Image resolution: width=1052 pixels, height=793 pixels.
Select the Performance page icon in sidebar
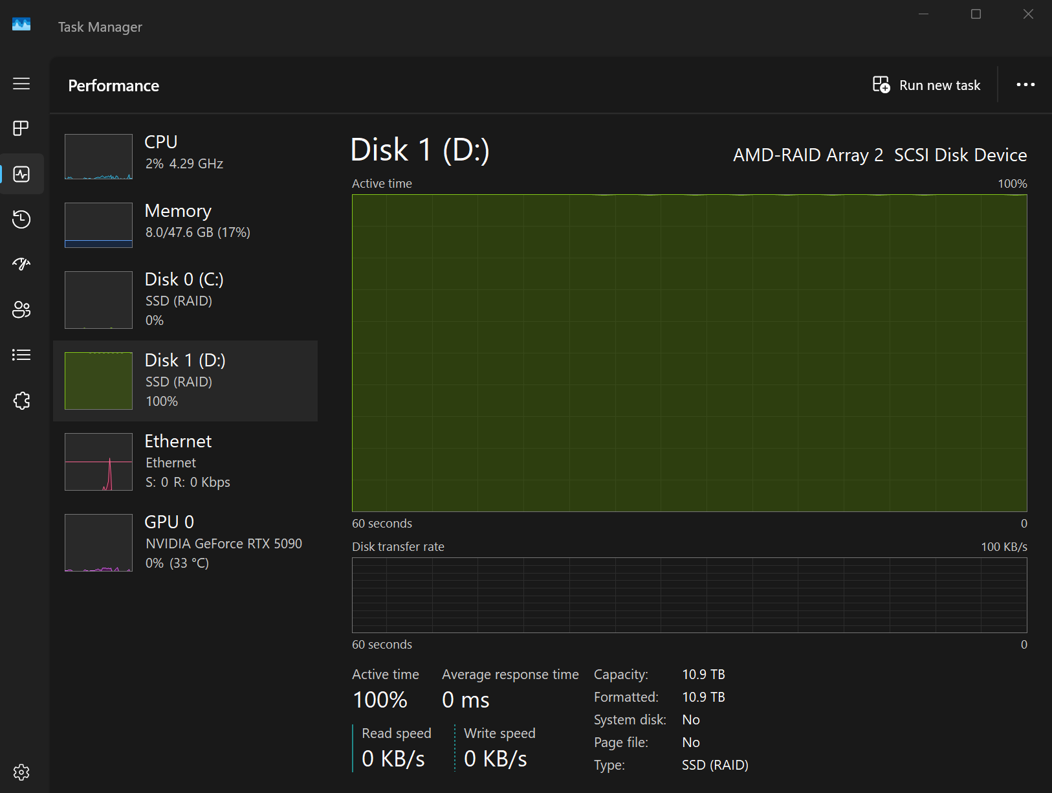[x=21, y=174]
